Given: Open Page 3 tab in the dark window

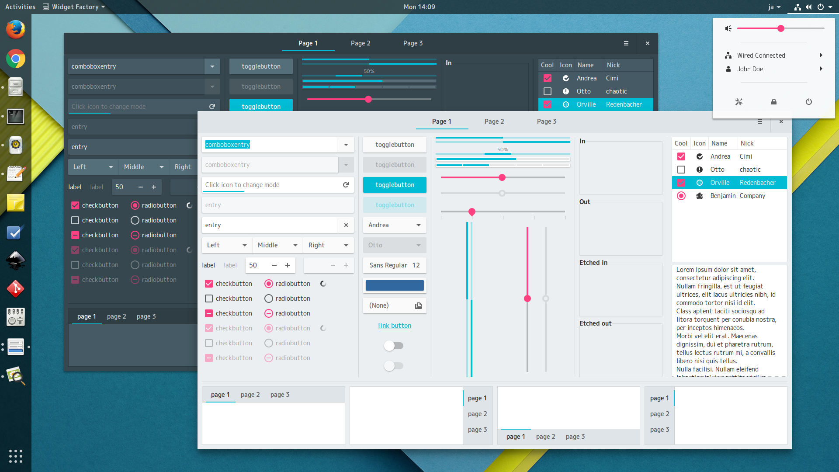Looking at the screenshot, I should click(x=413, y=43).
